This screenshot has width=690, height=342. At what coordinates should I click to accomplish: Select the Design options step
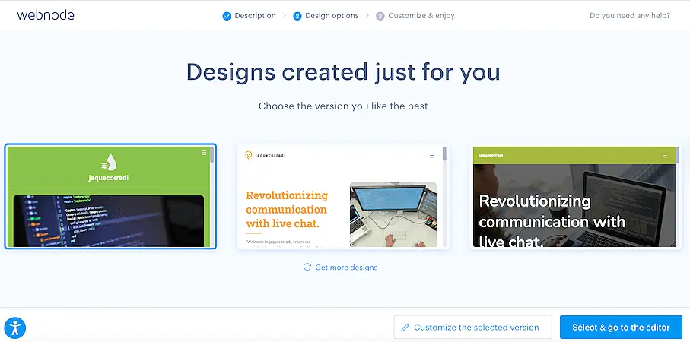click(x=326, y=16)
